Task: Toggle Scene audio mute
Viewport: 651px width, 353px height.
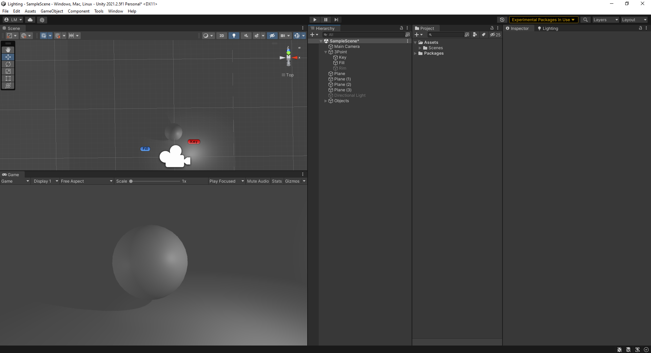Action: [x=246, y=36]
